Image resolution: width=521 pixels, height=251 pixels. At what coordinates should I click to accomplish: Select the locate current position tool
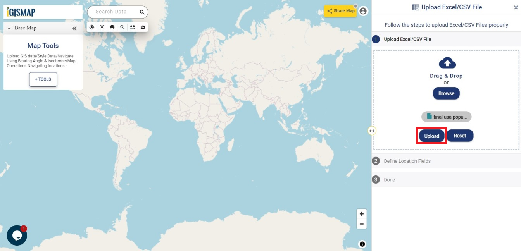coord(92,27)
